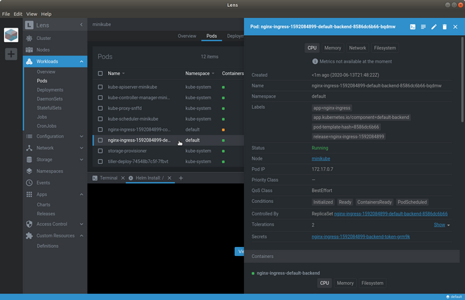
Task: Expand the Tolerations Show dropdown
Action: point(441,225)
